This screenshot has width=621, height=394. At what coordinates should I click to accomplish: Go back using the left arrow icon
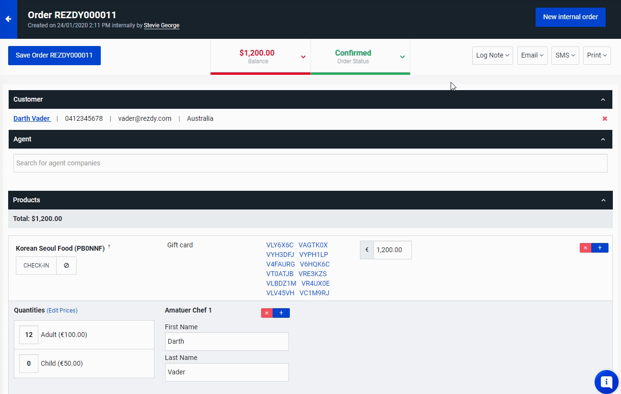pyautogui.click(x=8, y=19)
